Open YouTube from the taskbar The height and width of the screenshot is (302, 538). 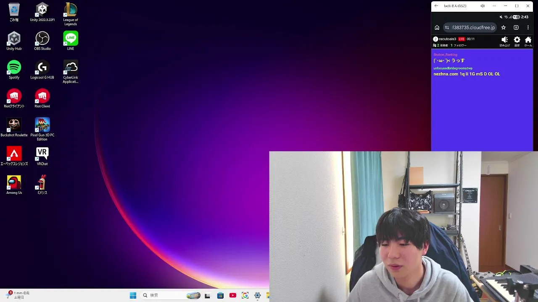233,295
